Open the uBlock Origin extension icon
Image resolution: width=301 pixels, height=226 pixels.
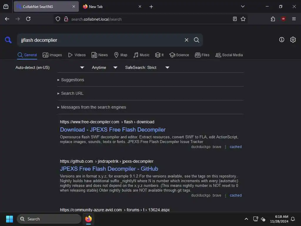283,19
